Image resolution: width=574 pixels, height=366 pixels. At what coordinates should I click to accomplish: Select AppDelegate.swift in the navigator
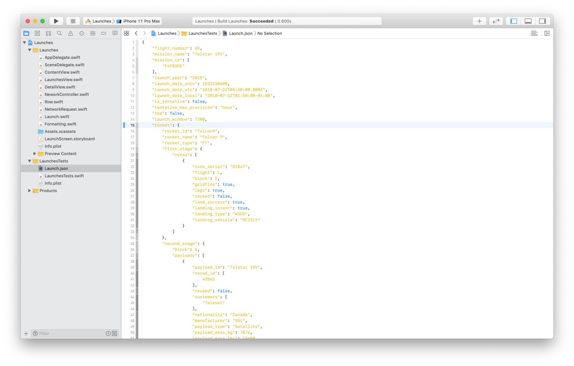point(62,57)
